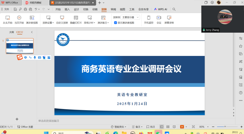Click the zoom slider in status bar
This screenshot has height=134, width=244.
pyautogui.click(x=225, y=127)
